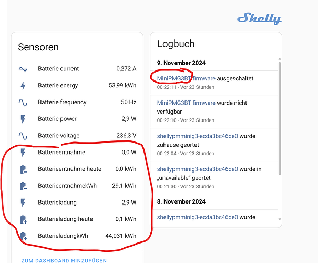This screenshot has height=263, width=318.
Task: Click the Batterie energy lightning icon
Action: tap(23, 86)
